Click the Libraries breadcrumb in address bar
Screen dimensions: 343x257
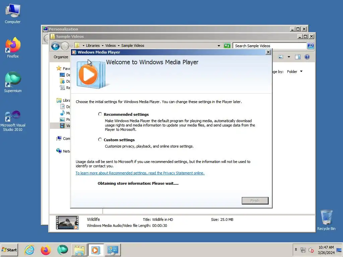point(93,46)
